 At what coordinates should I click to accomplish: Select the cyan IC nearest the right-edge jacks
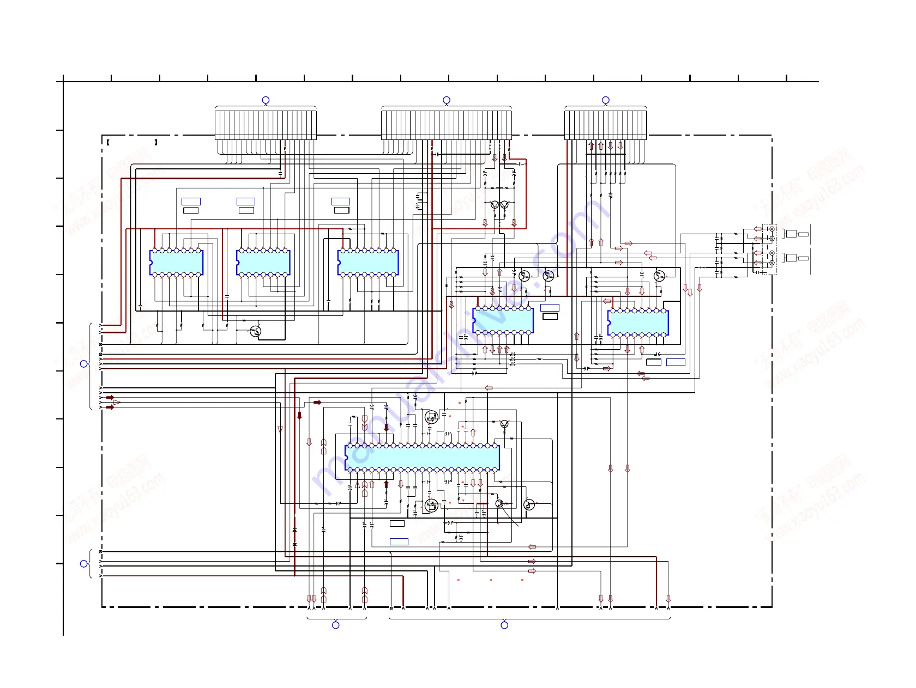click(x=638, y=322)
